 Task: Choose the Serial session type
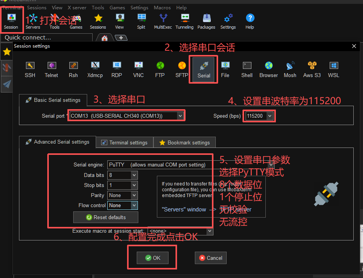point(204,69)
